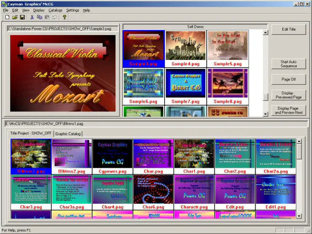Screen dimensions: 312x234
Task: Select the Char4.pag thumbnail
Action: pyautogui.click(x=113, y=192)
